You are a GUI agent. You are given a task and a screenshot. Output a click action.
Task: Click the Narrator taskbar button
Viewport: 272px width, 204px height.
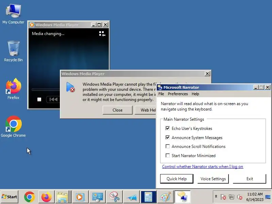183,197
